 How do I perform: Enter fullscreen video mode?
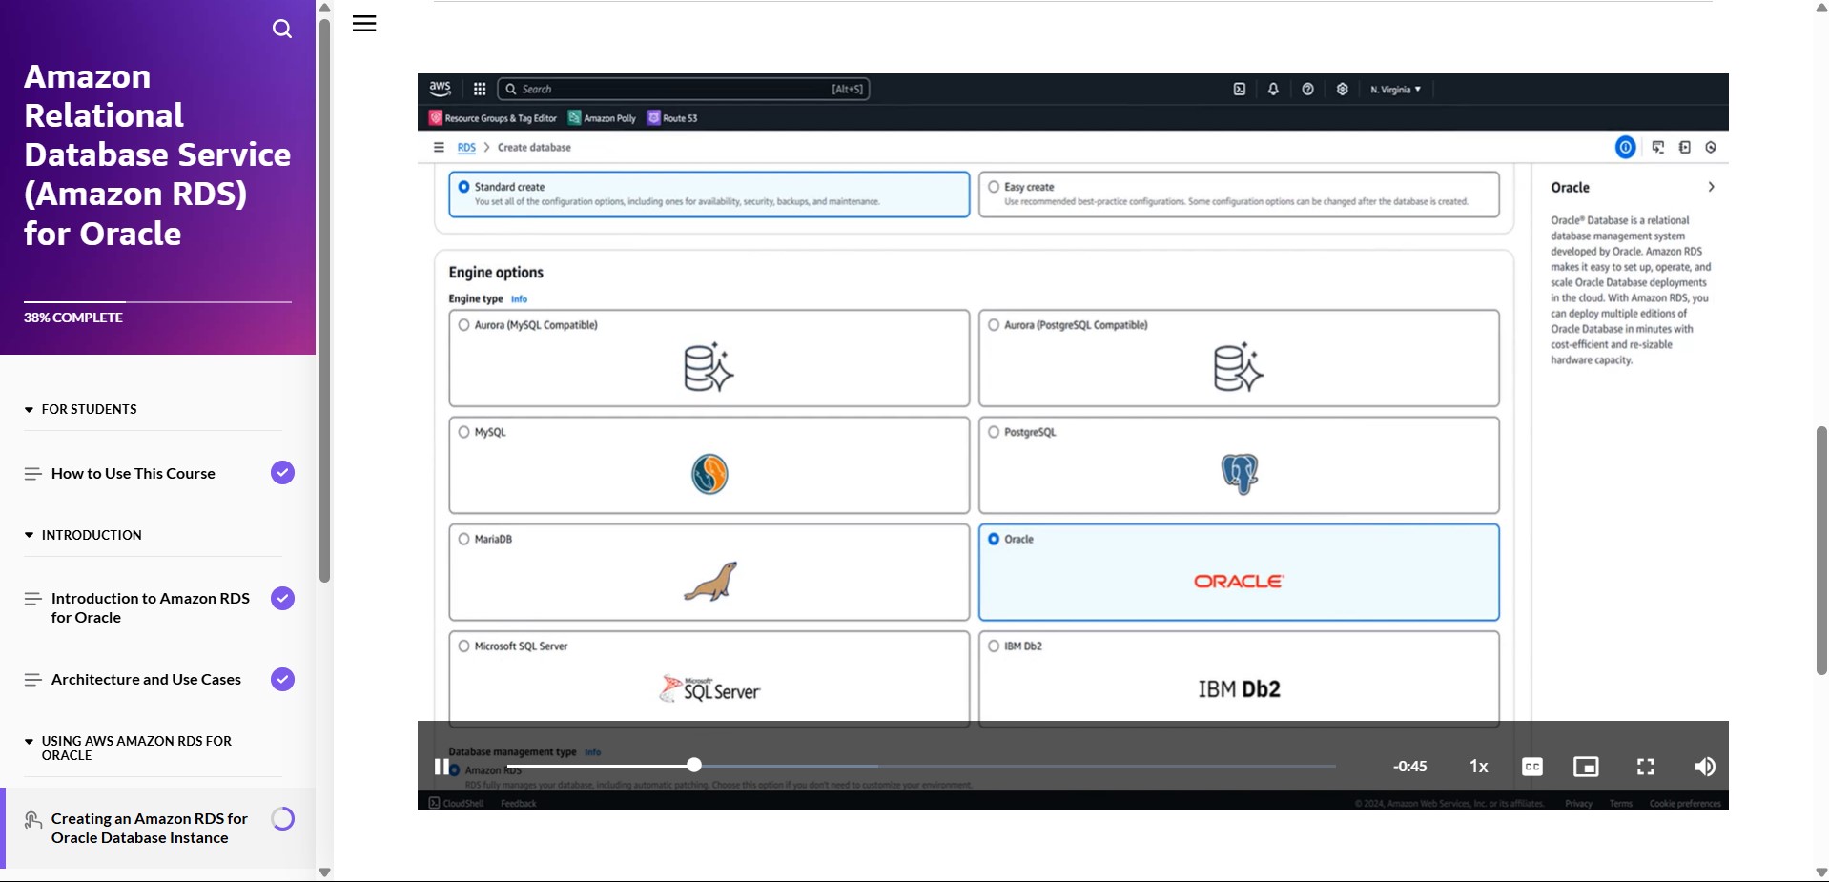(x=1645, y=767)
